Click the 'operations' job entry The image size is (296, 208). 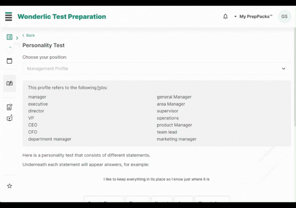pos(167,118)
